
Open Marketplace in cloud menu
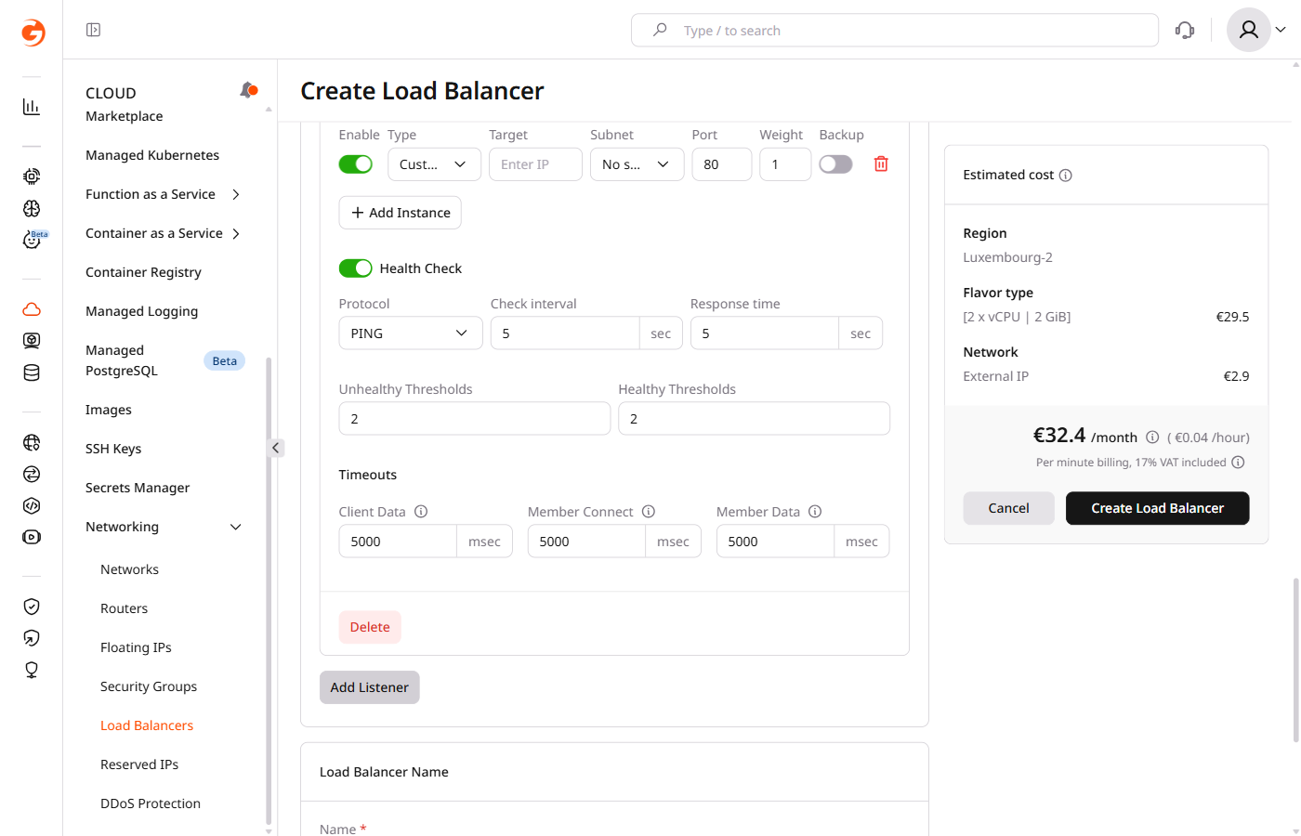(x=125, y=116)
